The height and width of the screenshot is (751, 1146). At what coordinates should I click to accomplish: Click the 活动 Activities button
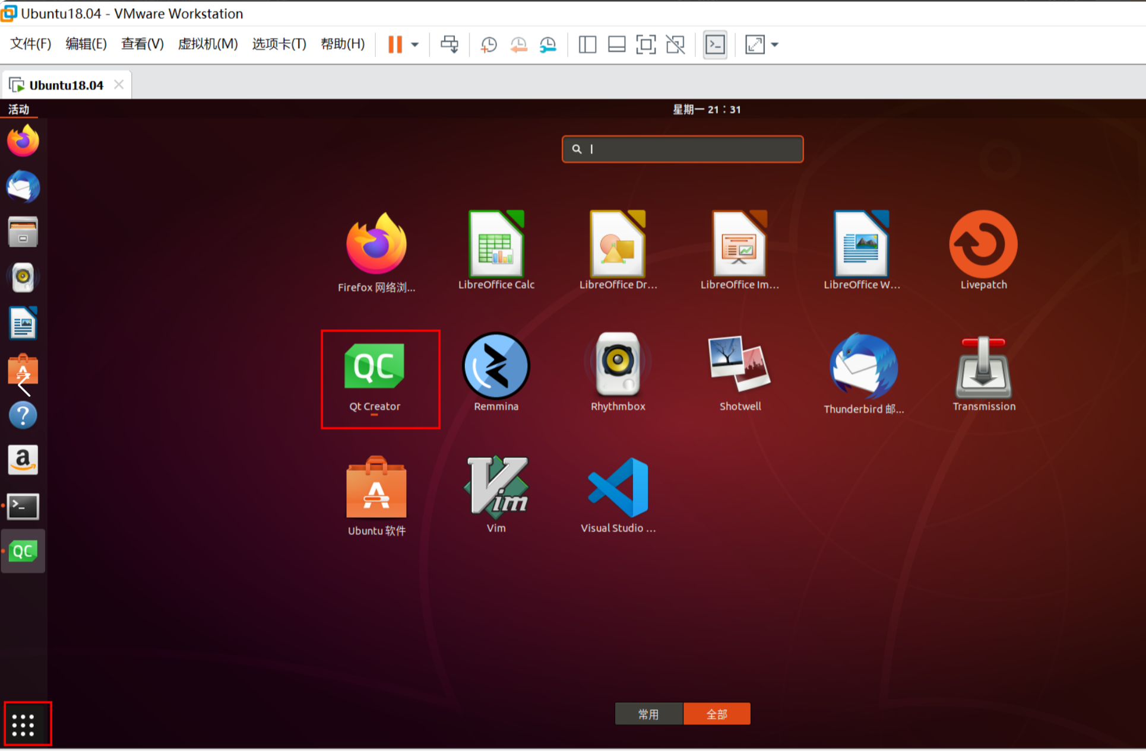[x=19, y=109]
